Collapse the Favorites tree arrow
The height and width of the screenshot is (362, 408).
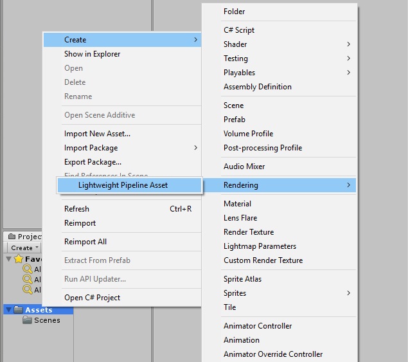(8, 259)
